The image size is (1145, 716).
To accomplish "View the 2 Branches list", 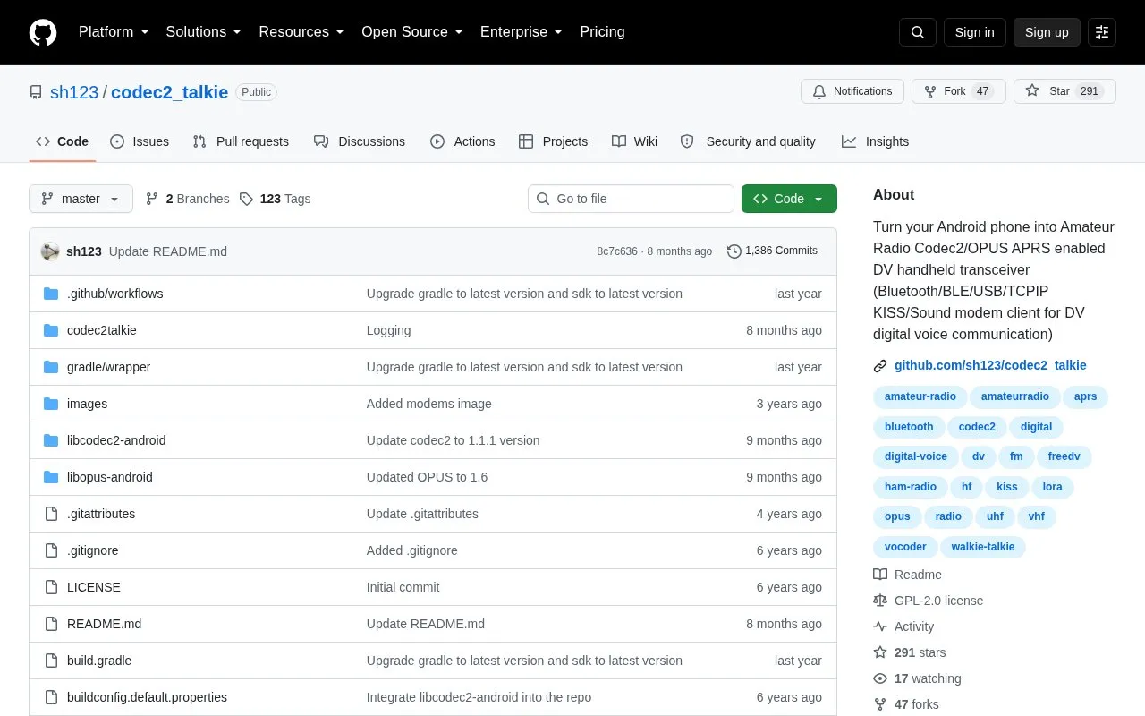I will 187,199.
